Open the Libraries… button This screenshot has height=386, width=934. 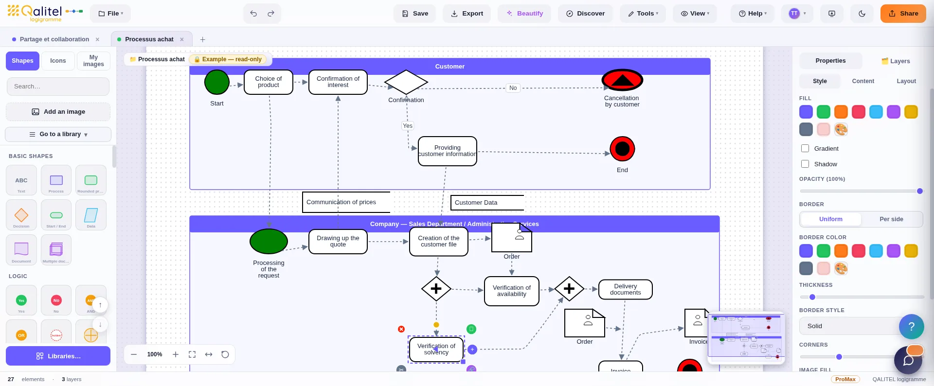click(58, 356)
